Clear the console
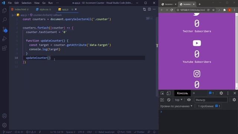The width and height of the screenshot is (238, 134). [168, 100]
